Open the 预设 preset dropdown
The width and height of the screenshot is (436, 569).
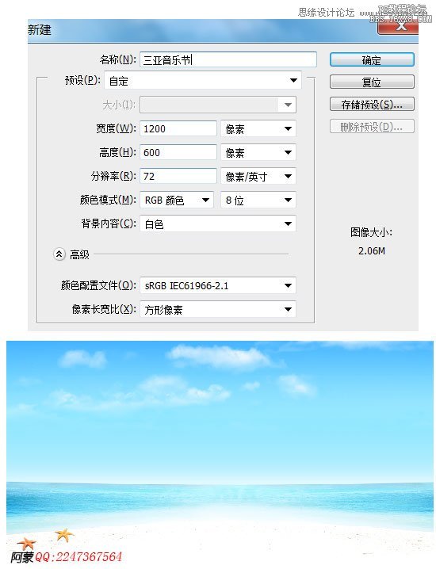pyautogui.click(x=203, y=81)
